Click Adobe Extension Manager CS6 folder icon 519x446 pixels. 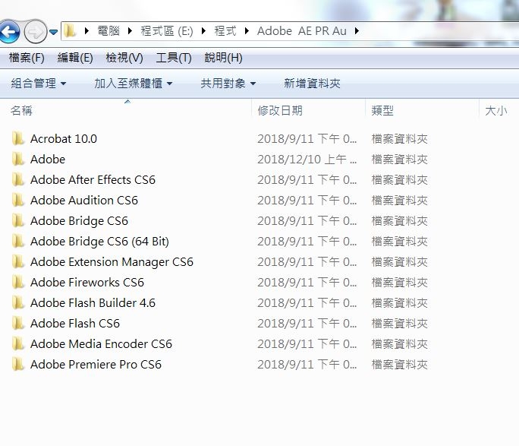tap(18, 262)
